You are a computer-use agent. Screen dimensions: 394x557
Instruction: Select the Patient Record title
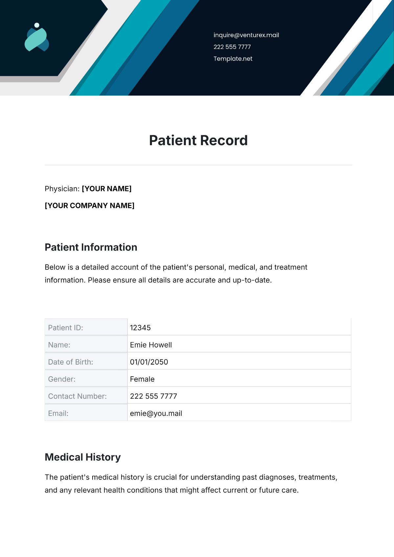[x=198, y=141]
